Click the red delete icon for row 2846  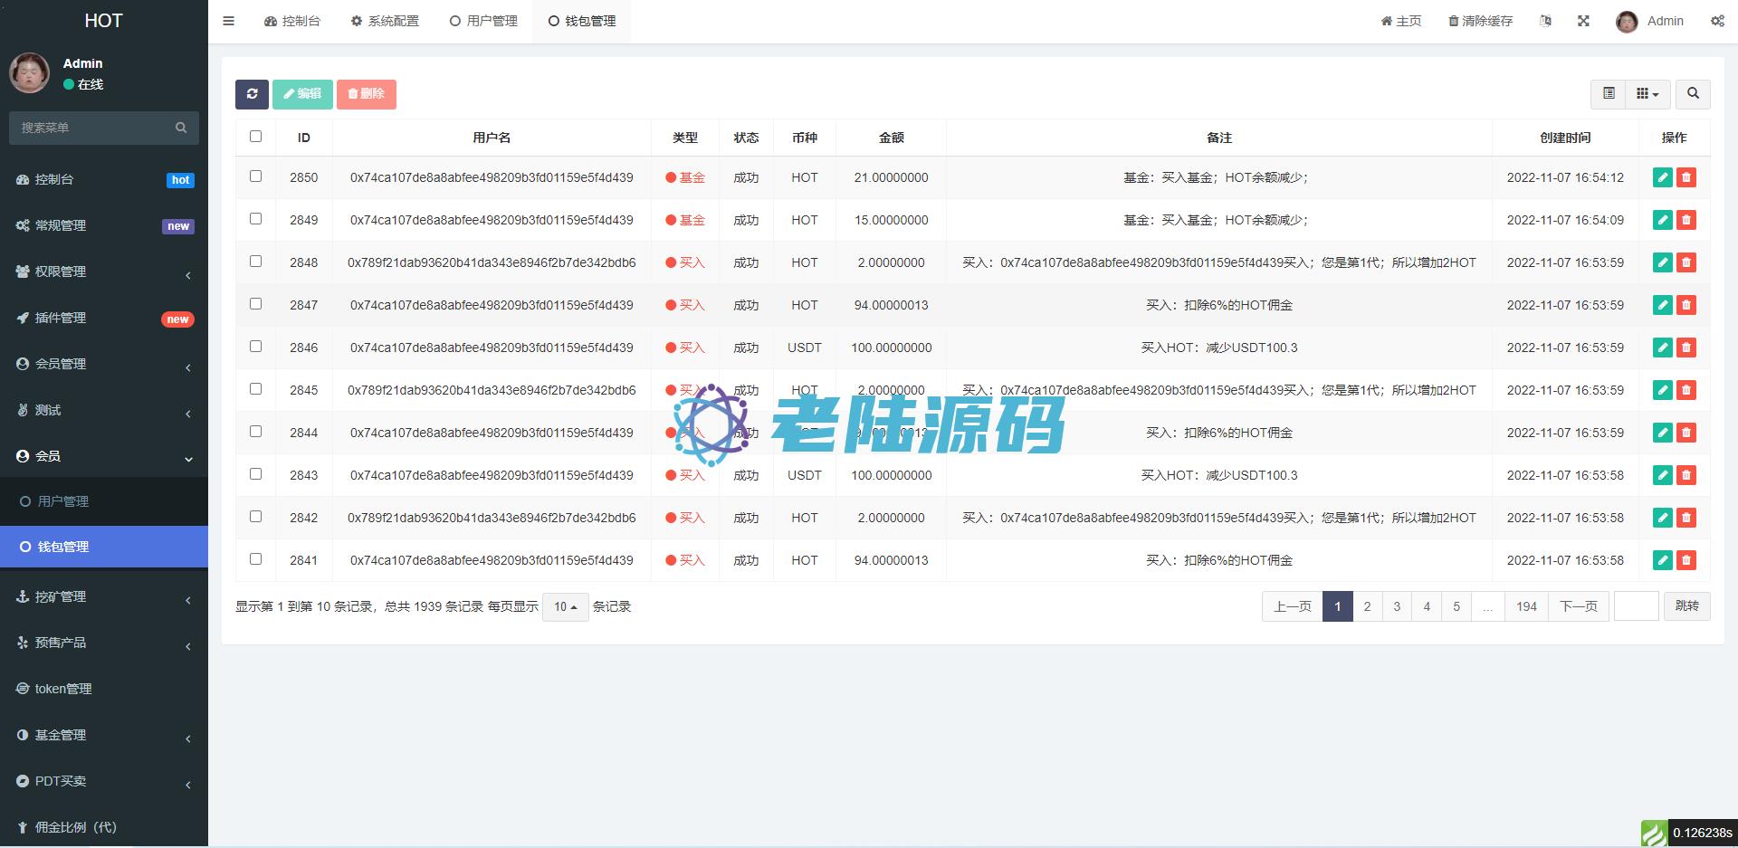1685,348
